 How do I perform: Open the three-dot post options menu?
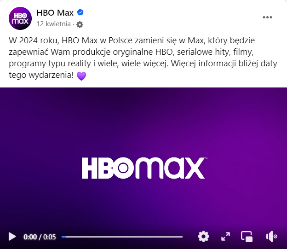267,17
